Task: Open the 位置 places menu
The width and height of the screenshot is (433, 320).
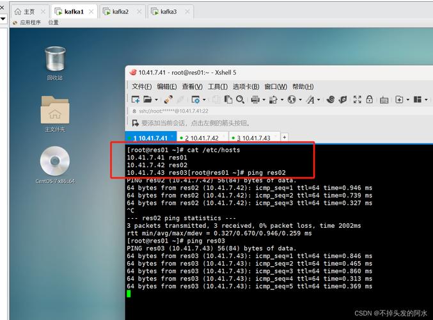Action: [x=53, y=22]
